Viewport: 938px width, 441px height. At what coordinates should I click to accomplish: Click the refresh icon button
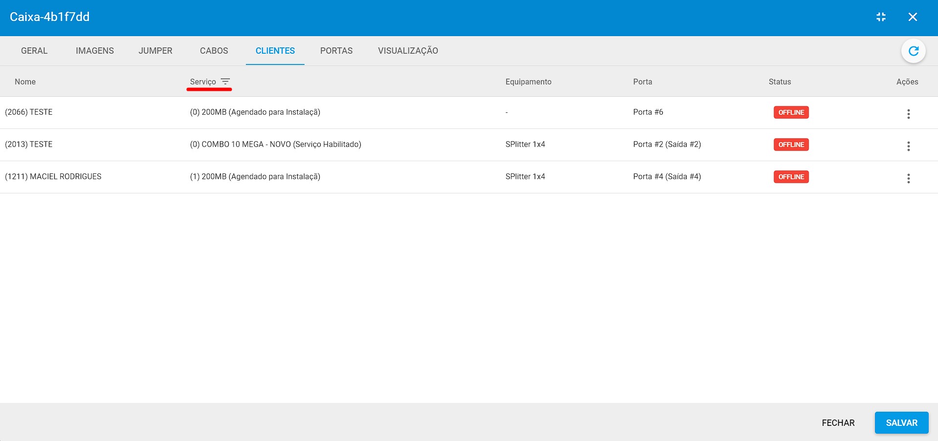point(913,51)
